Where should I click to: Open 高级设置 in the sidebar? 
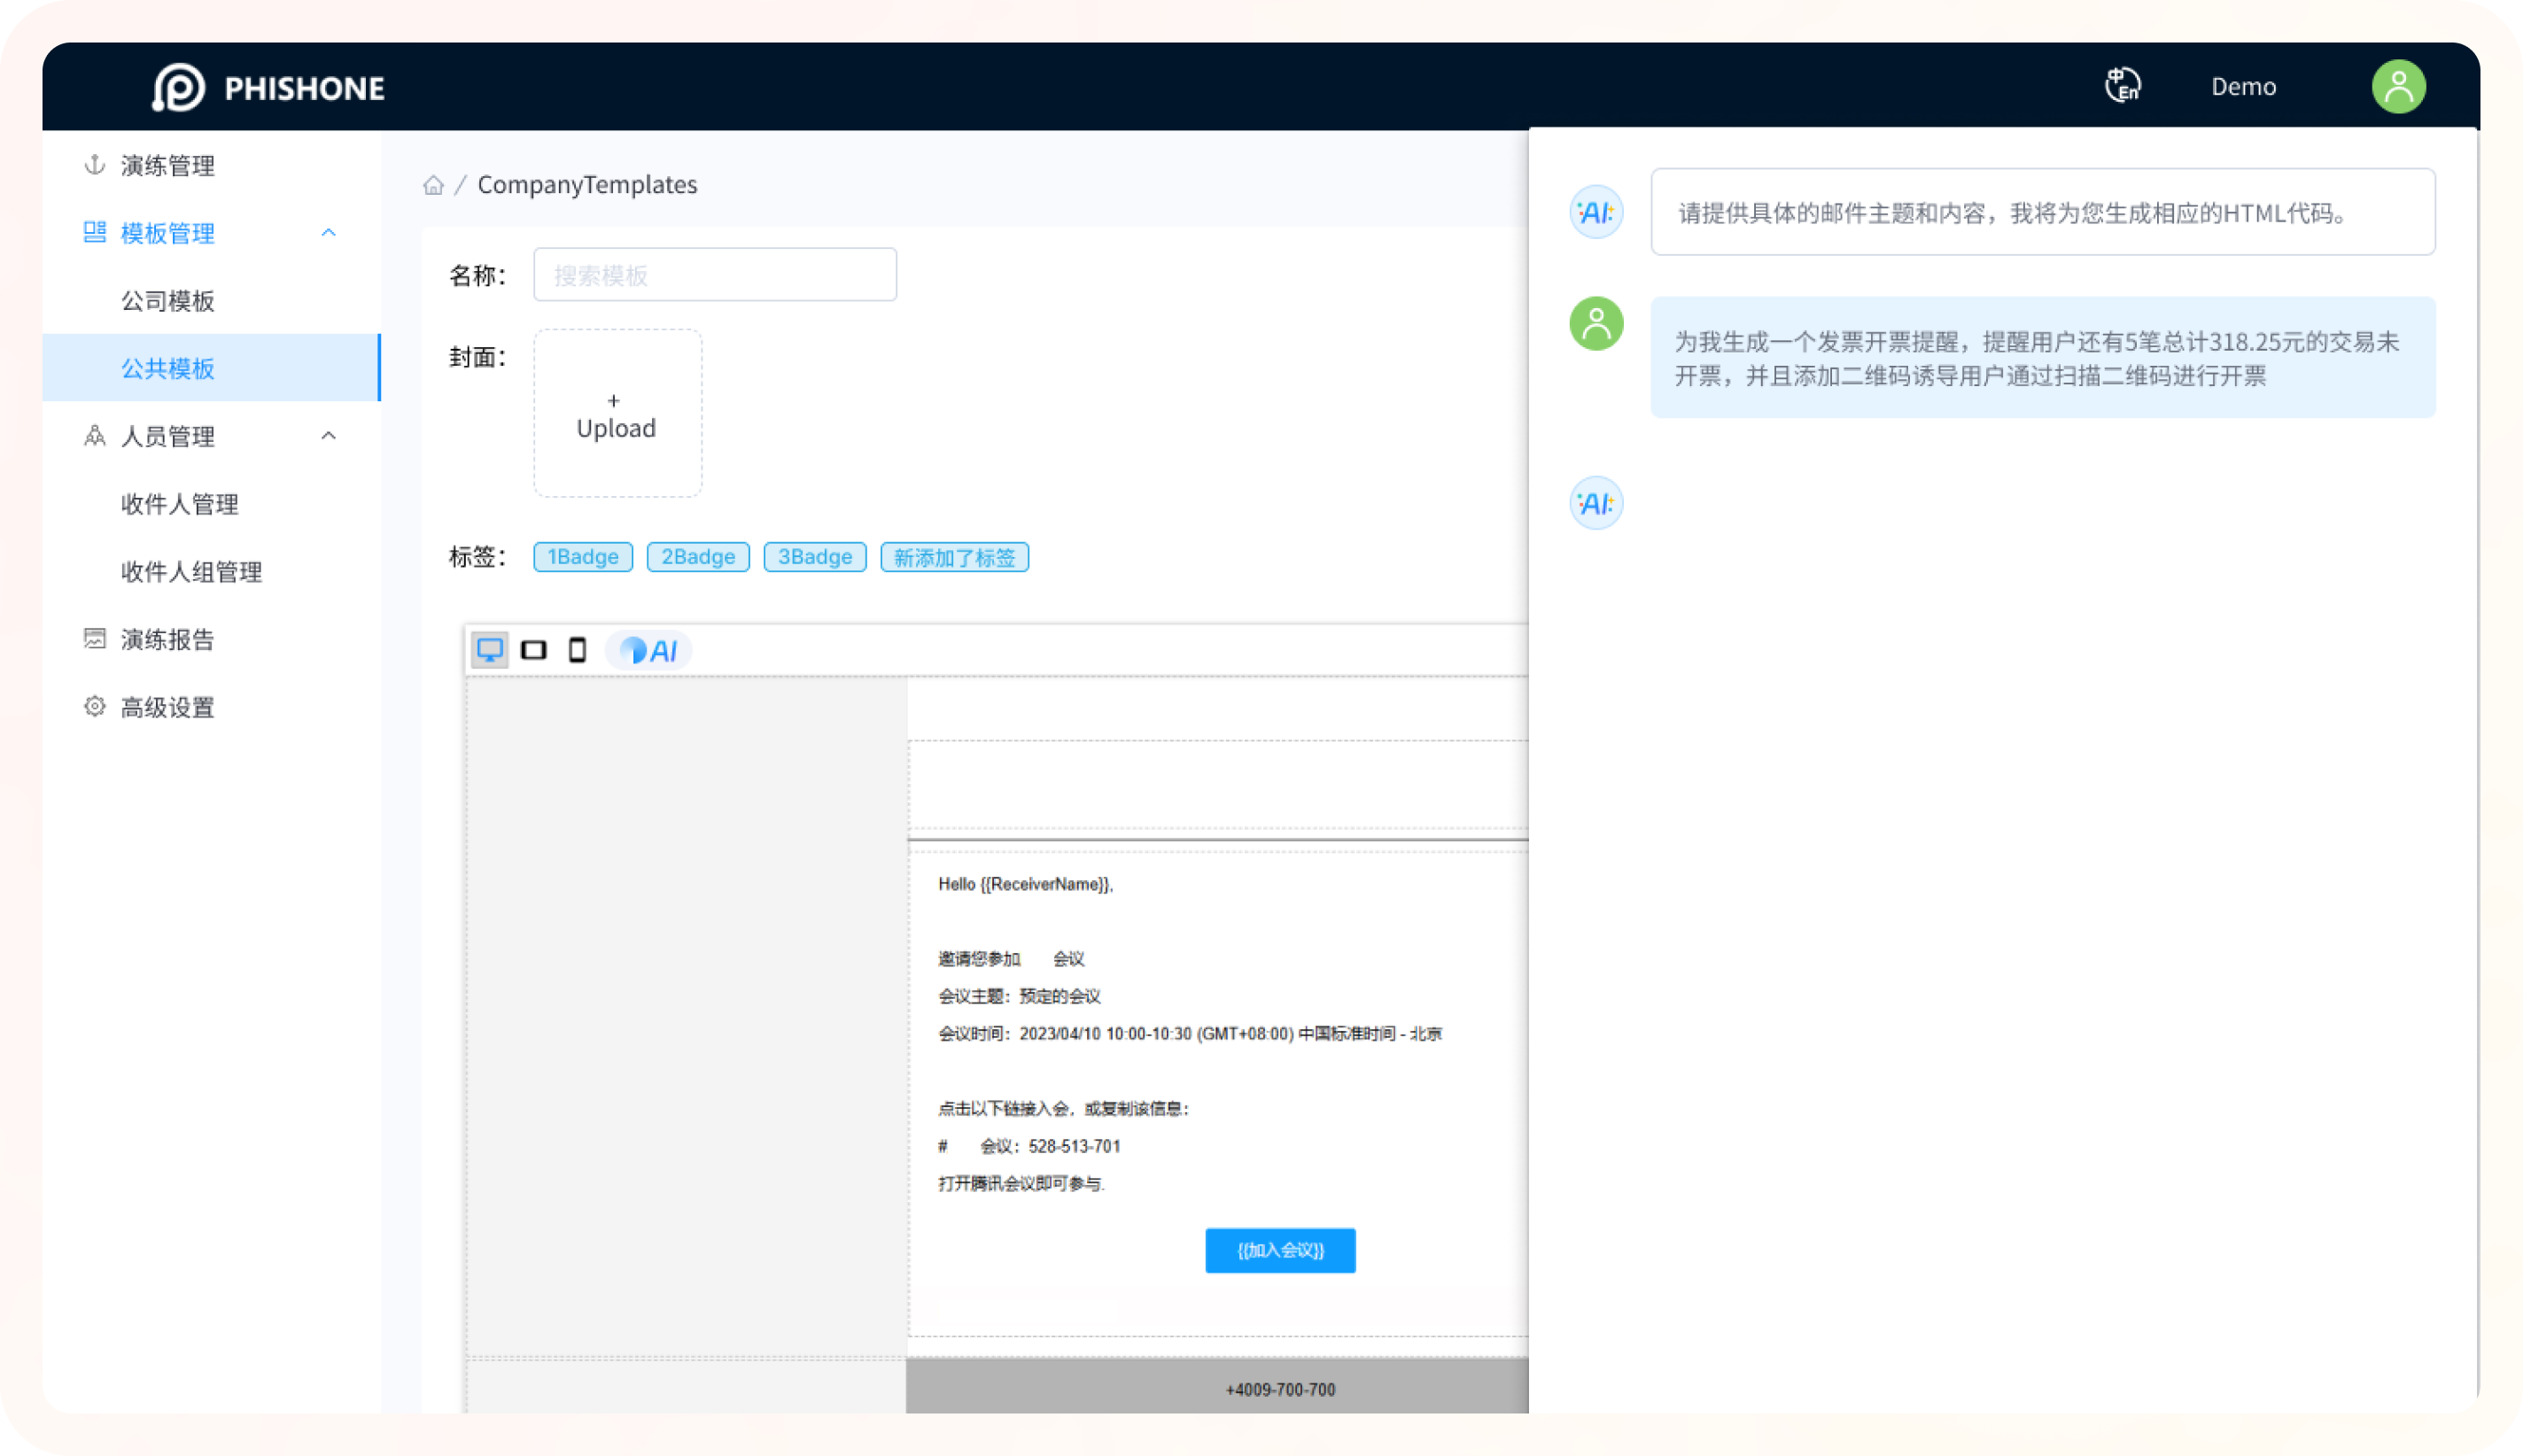pyautogui.click(x=167, y=708)
